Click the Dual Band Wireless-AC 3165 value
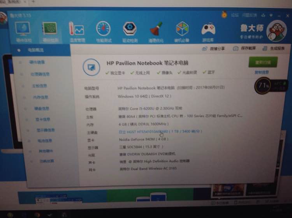Image resolution: width=292 pixels, height=218 pixels. [x=148, y=169]
